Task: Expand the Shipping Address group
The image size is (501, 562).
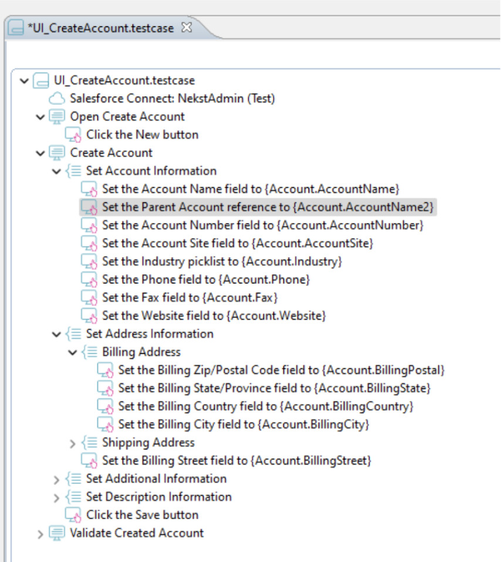Action: pyautogui.click(x=72, y=443)
